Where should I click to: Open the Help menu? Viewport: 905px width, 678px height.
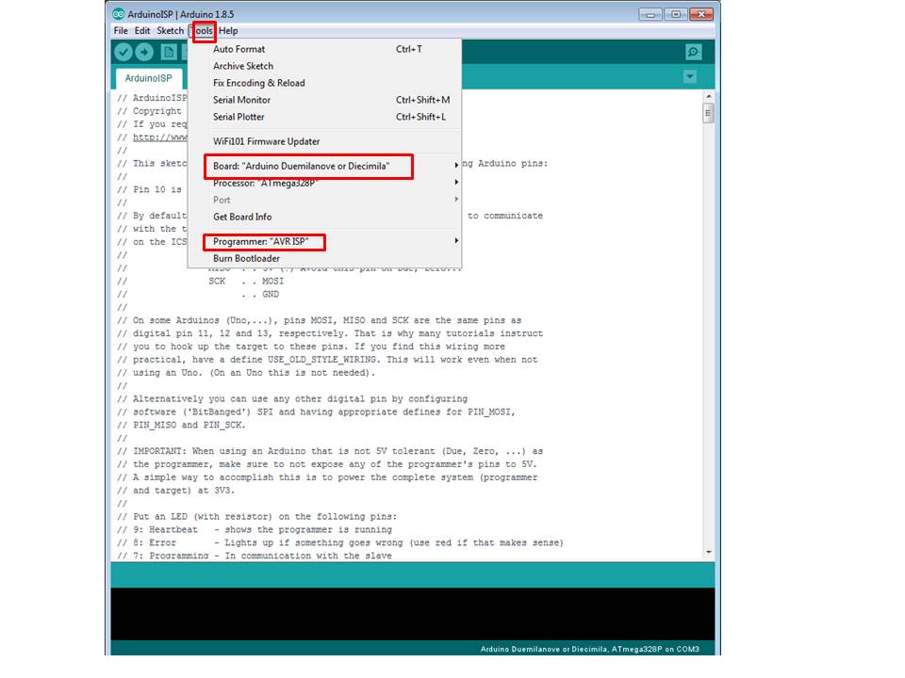click(228, 30)
